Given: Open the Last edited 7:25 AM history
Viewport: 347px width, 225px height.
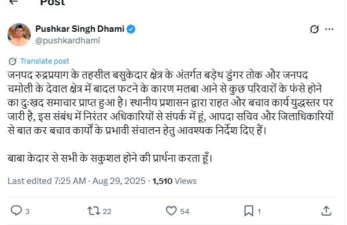Looking at the screenshot, I should point(47,181).
